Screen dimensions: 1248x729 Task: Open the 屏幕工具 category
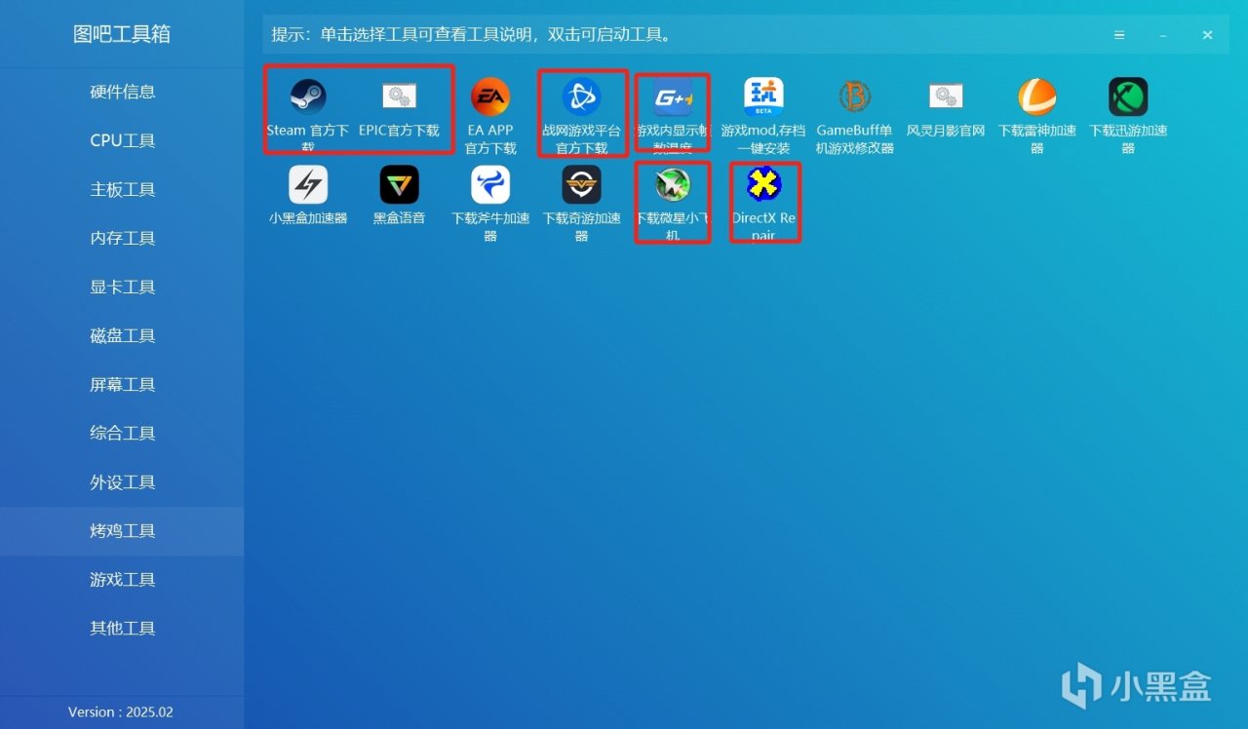[122, 384]
